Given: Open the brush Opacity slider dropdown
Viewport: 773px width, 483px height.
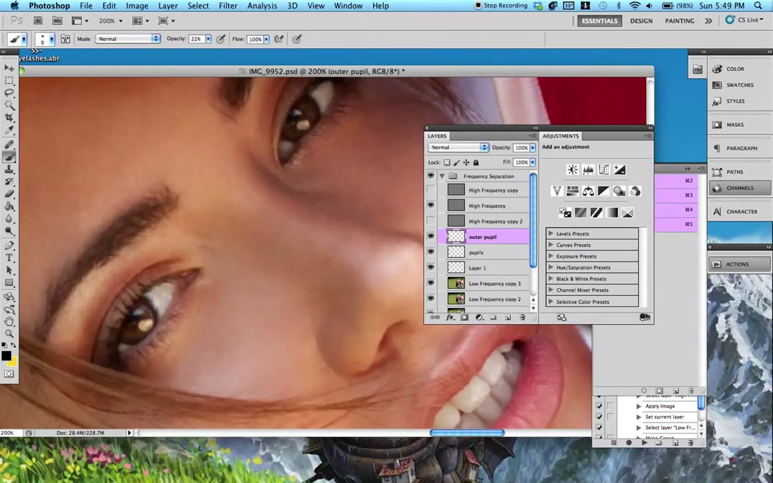Looking at the screenshot, I should coord(207,39).
